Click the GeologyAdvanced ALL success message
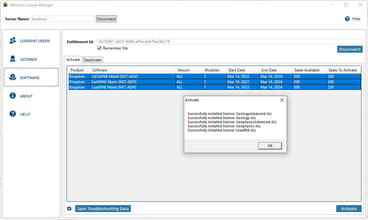This screenshot has height=220, width=368. [230, 114]
